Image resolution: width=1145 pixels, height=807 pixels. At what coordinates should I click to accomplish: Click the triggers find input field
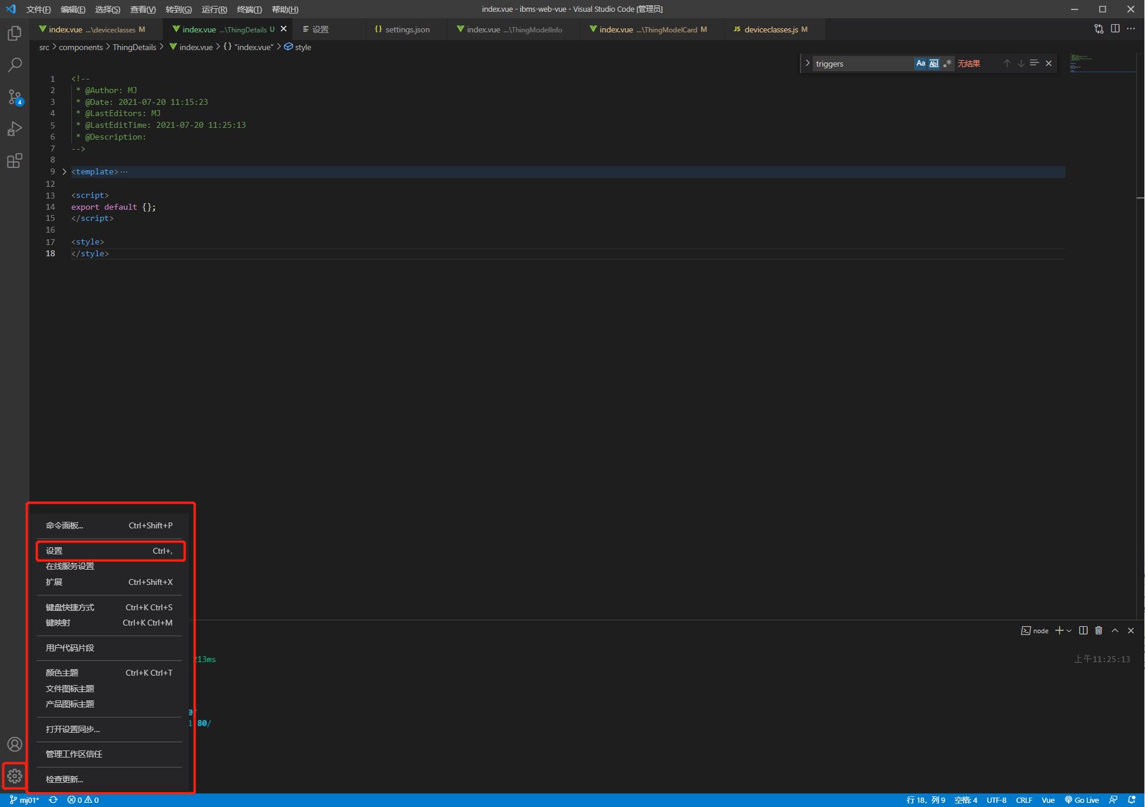point(863,63)
